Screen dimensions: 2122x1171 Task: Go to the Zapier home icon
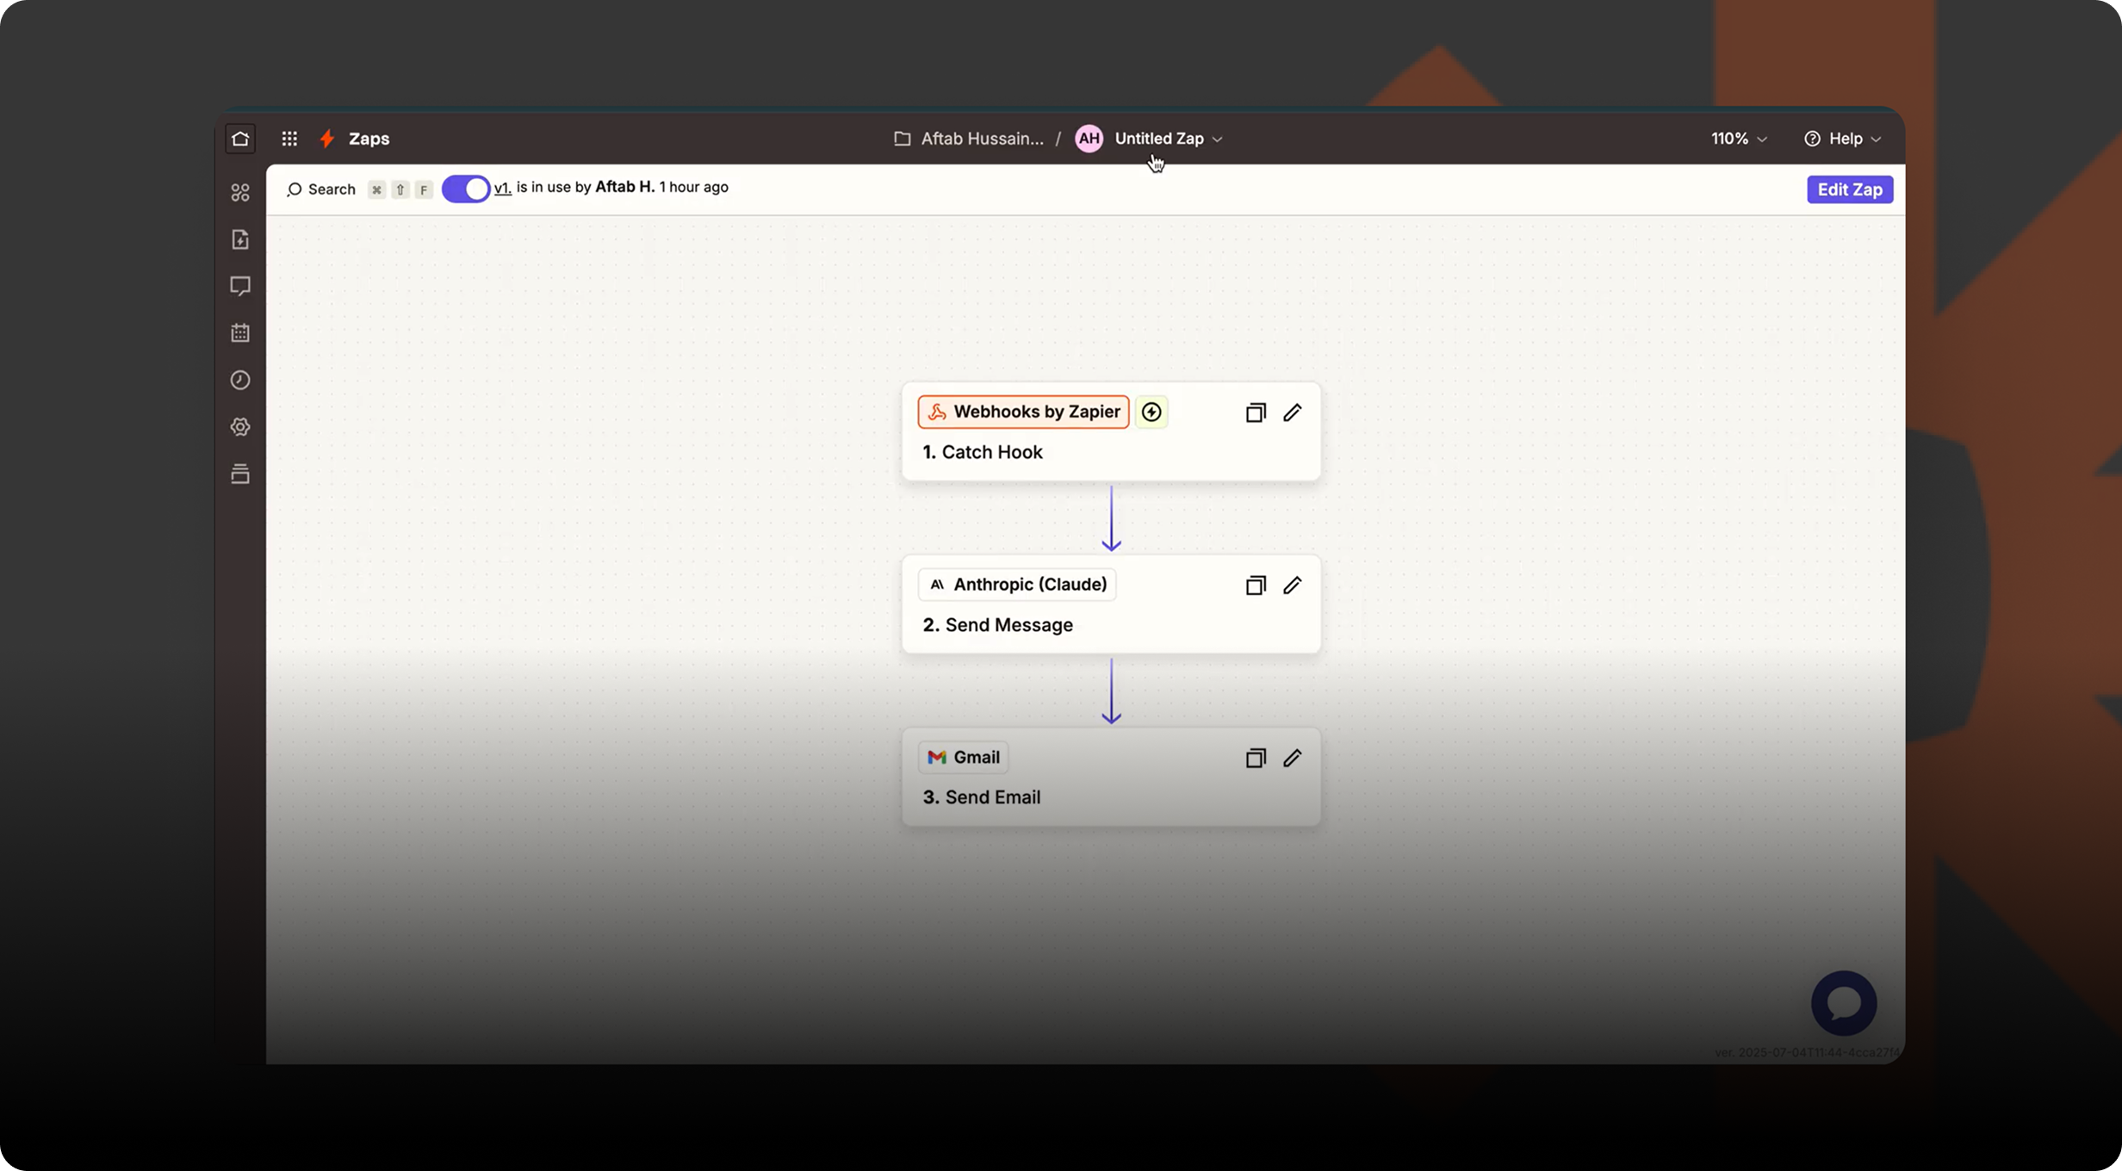[240, 139]
